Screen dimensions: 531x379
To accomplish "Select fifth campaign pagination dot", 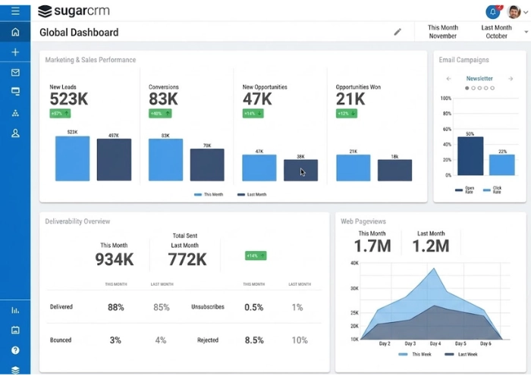I will tap(492, 88).
